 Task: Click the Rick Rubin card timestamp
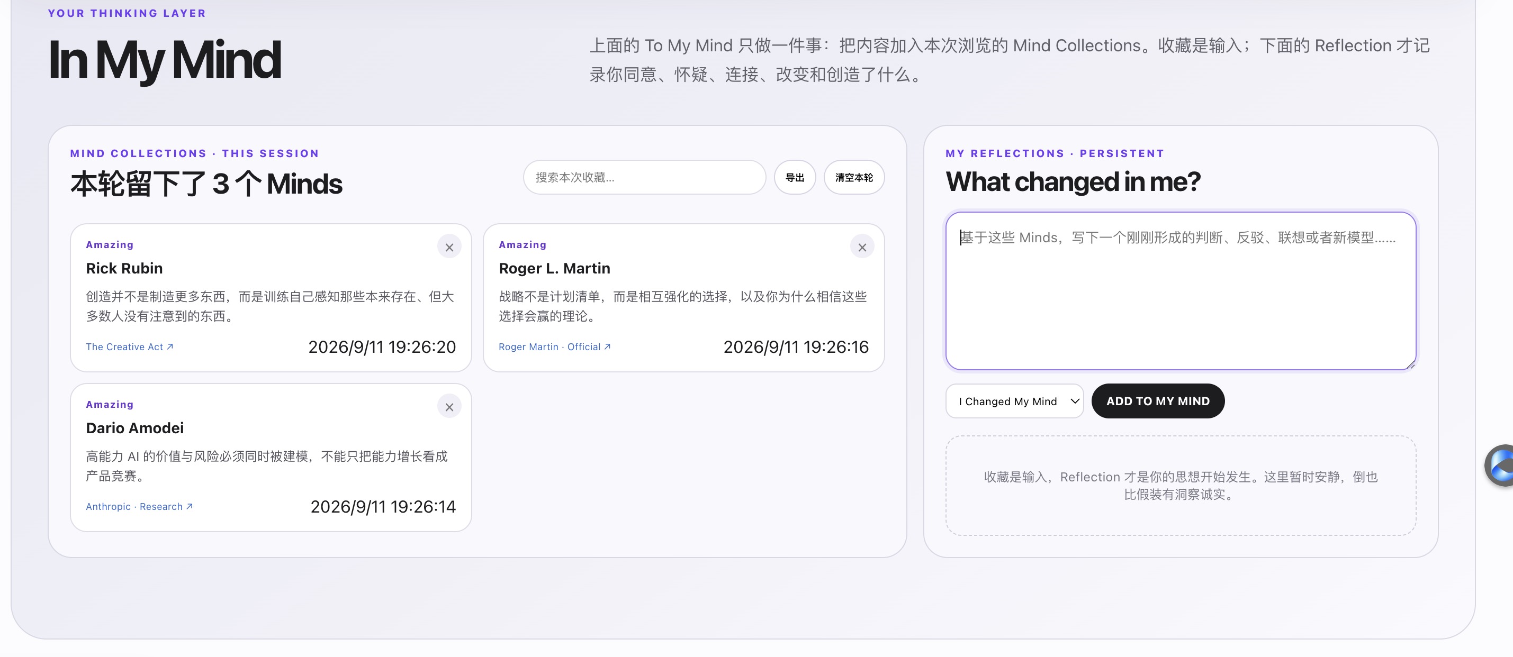382,347
